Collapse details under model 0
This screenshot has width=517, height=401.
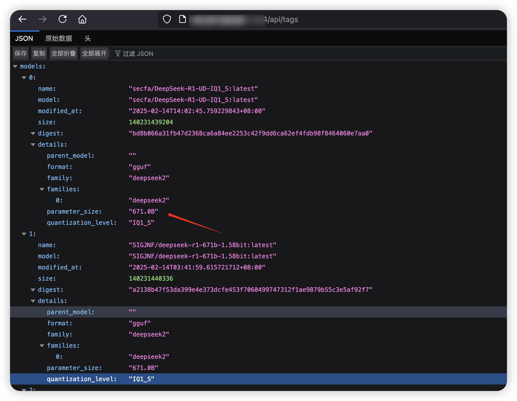tap(33, 145)
